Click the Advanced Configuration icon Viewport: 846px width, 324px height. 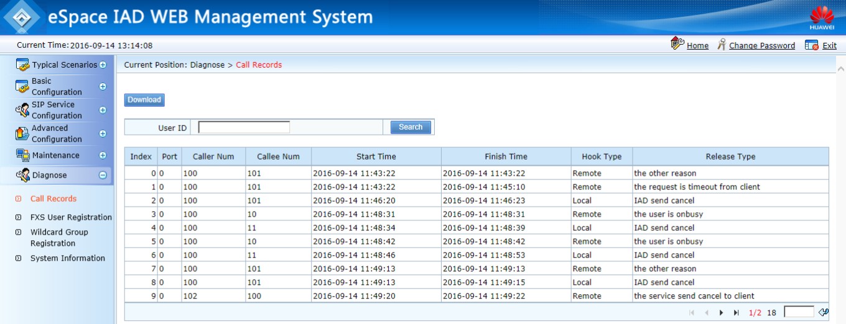click(x=22, y=133)
